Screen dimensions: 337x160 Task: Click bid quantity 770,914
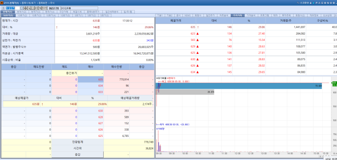pos(116,80)
